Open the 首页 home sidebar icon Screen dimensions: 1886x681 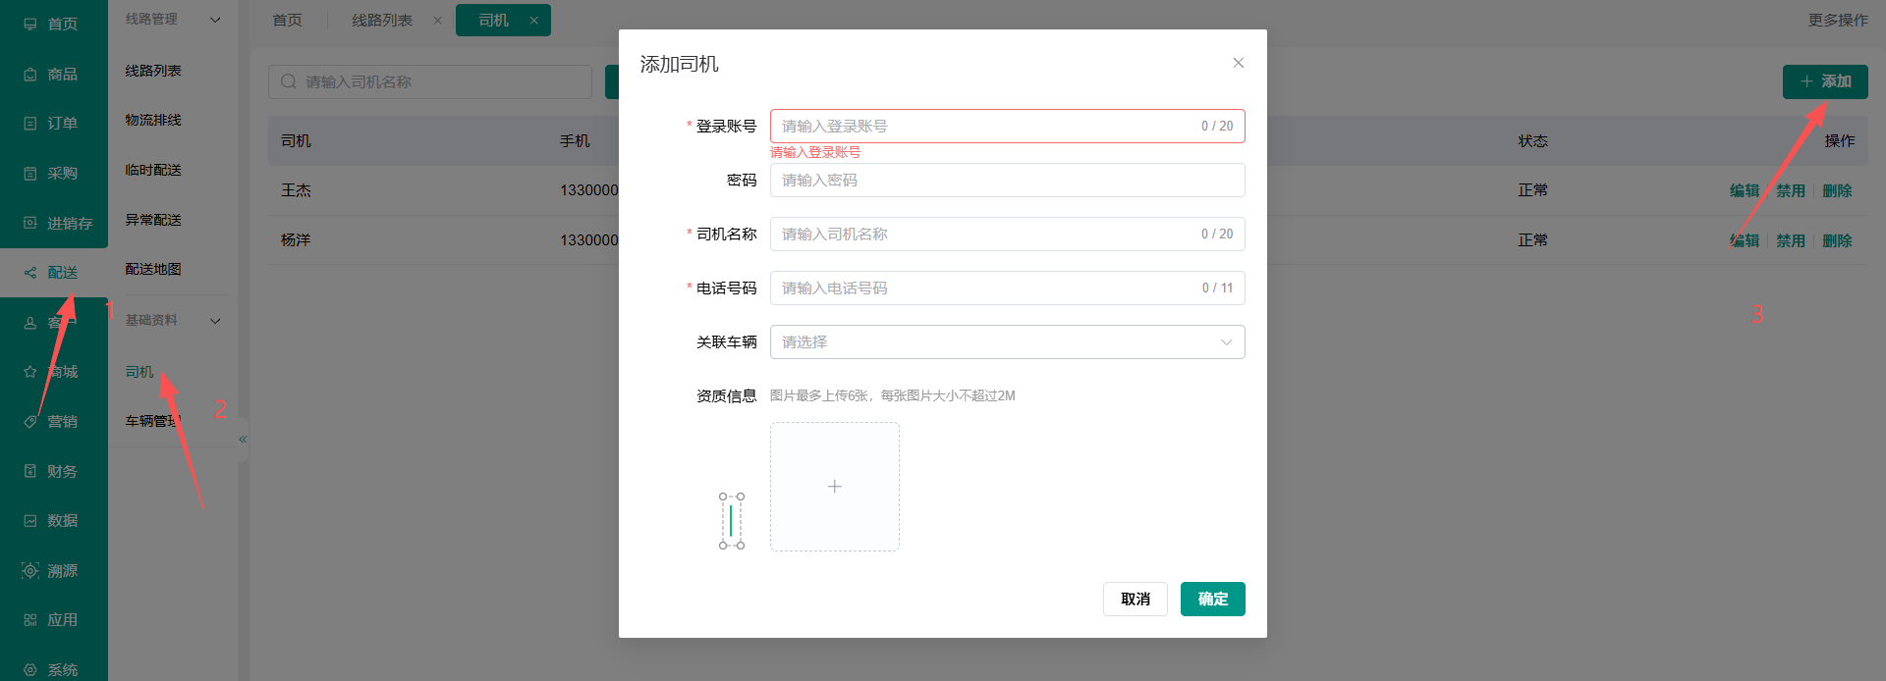[x=30, y=24]
